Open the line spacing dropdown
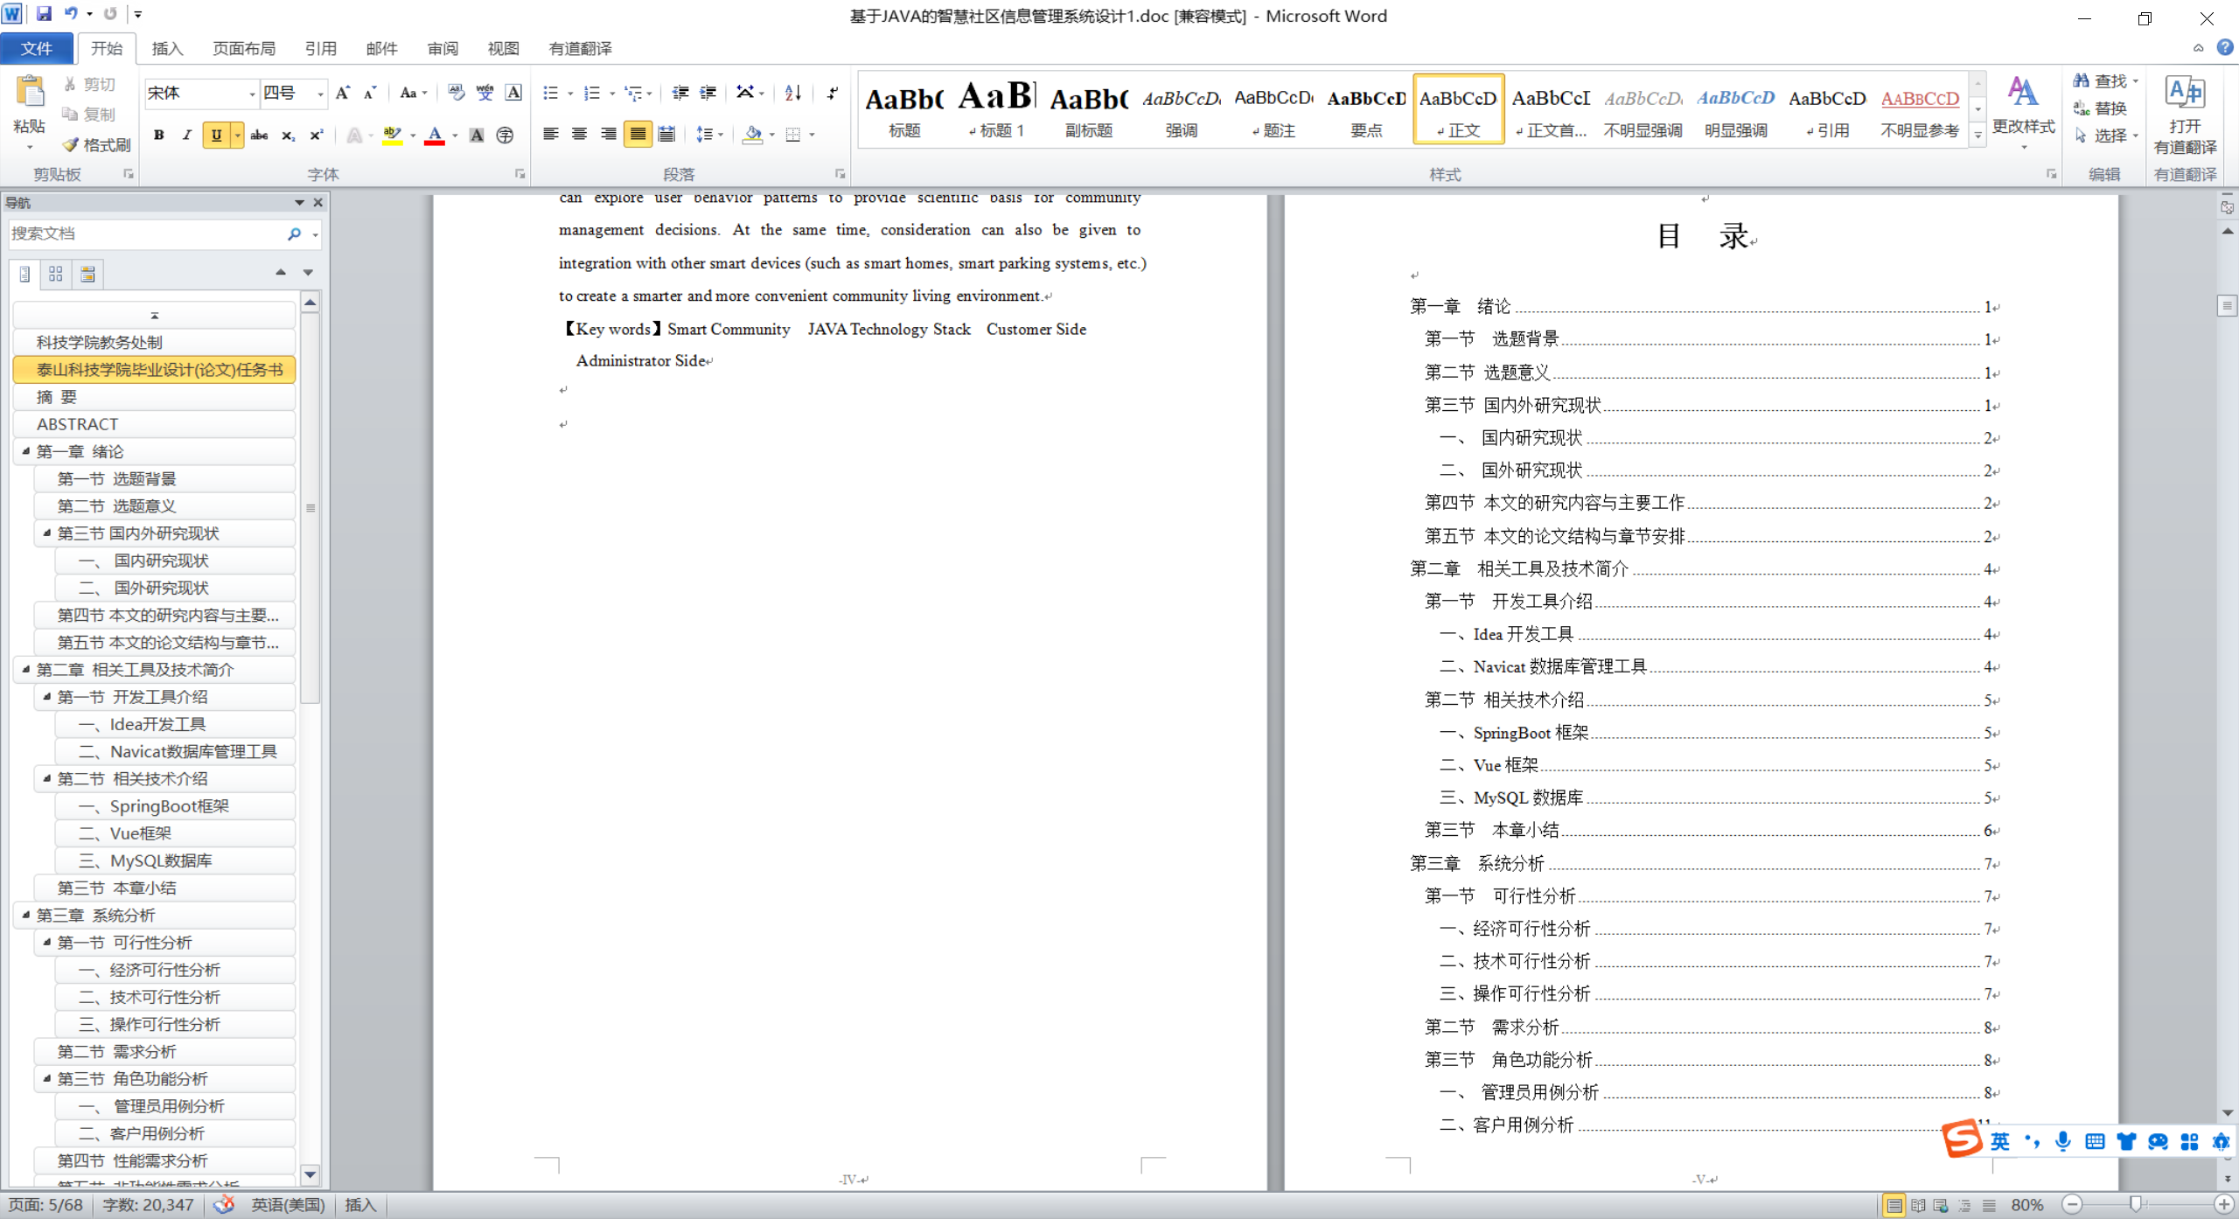The image size is (2239, 1219). pyautogui.click(x=709, y=135)
